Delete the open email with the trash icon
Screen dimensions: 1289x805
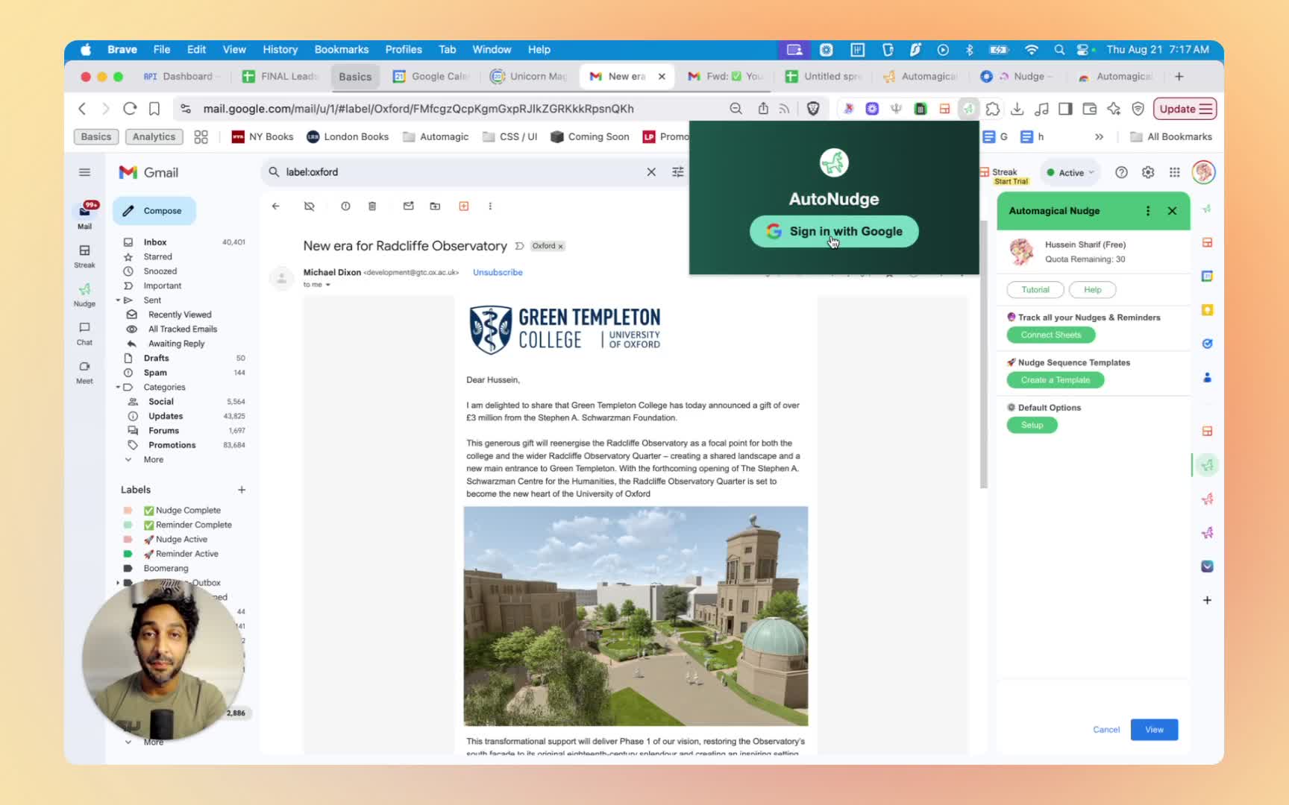[372, 206]
